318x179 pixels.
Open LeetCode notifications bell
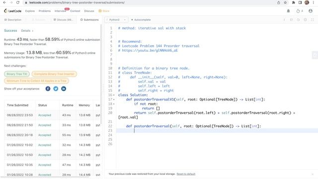(288, 11)
